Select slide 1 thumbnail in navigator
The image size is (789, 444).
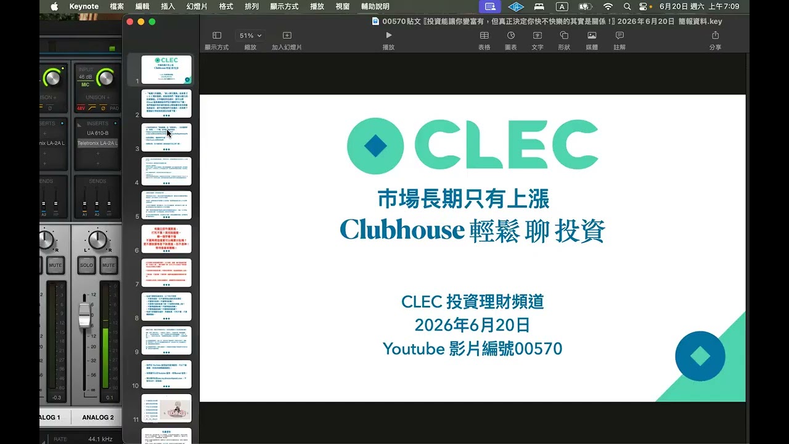tap(166, 70)
